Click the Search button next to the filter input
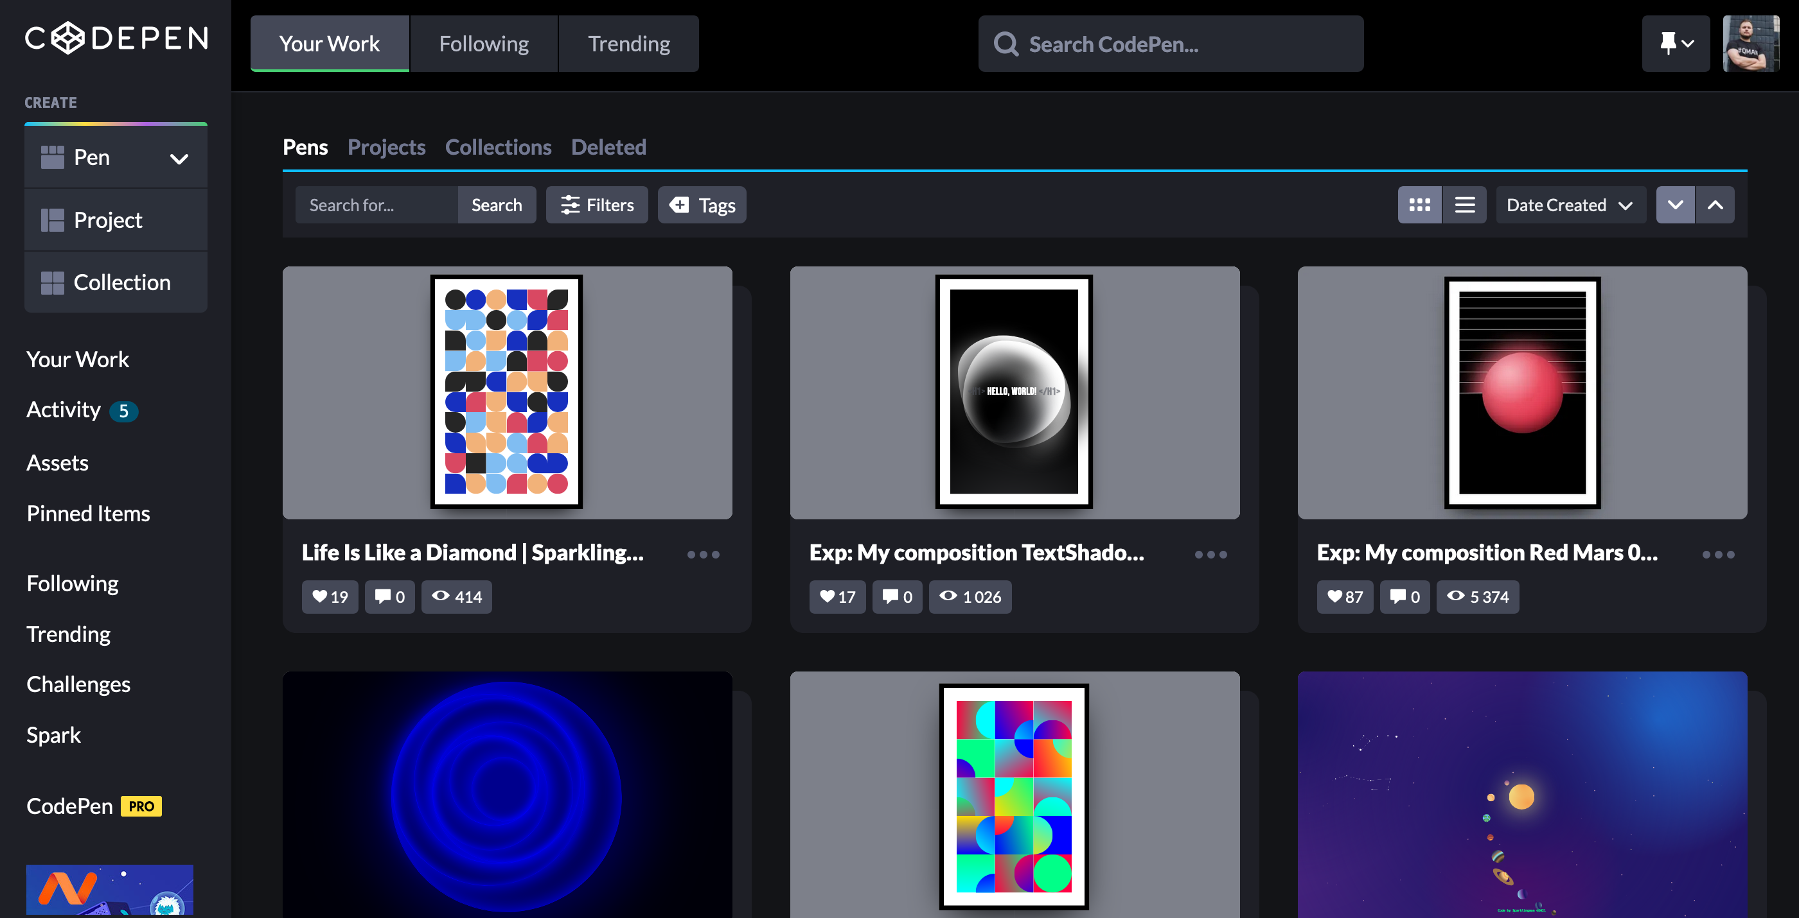The height and width of the screenshot is (918, 1799). coord(497,205)
